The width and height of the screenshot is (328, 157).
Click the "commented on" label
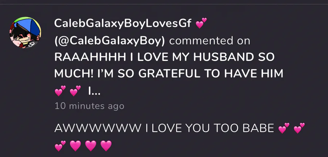click(x=210, y=40)
